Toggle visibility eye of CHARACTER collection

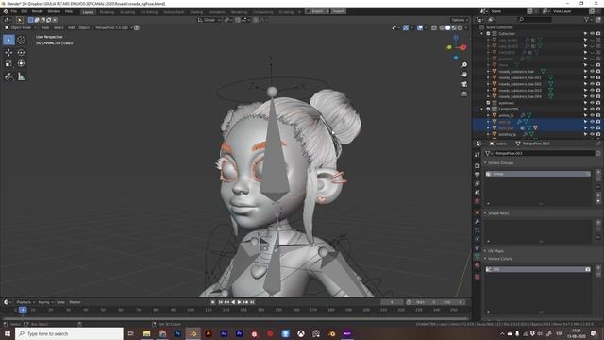(x=592, y=110)
